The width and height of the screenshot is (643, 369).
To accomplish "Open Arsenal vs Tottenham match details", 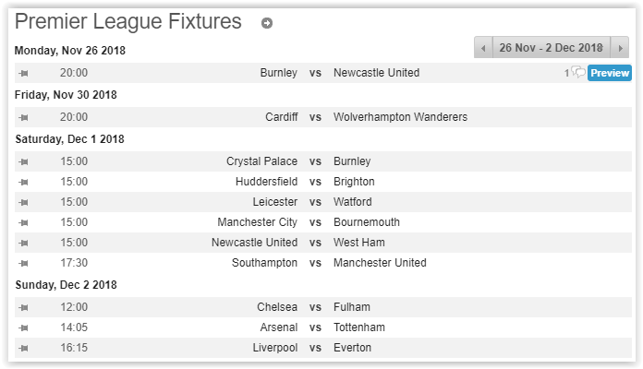I will tap(315, 327).
